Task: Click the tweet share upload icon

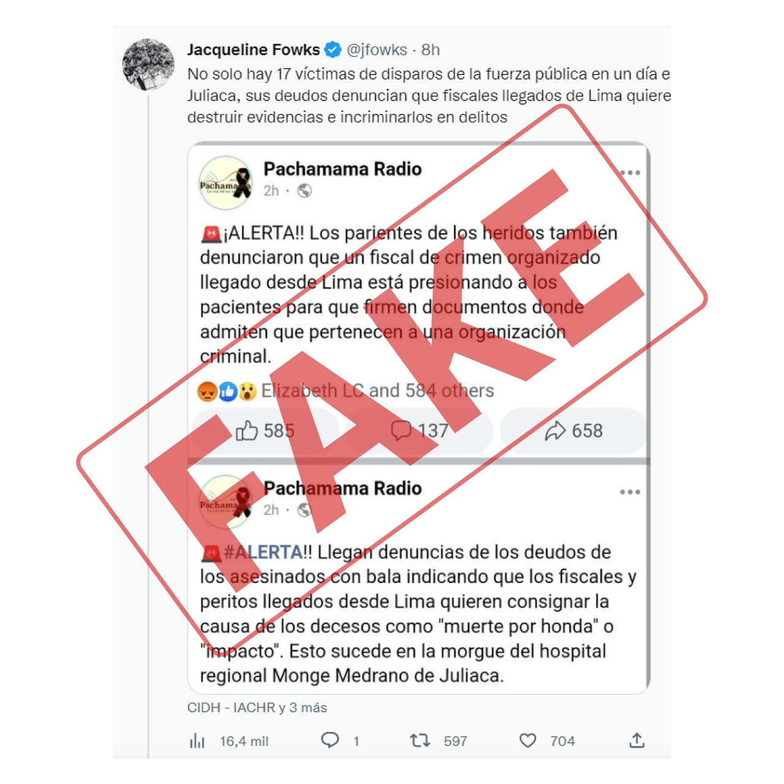Action: click(637, 741)
